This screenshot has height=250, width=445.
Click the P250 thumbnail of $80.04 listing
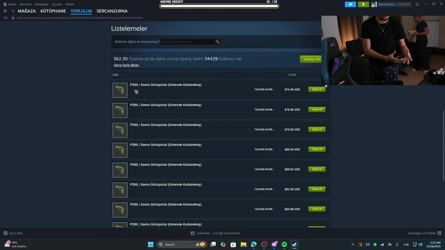[x=120, y=150]
